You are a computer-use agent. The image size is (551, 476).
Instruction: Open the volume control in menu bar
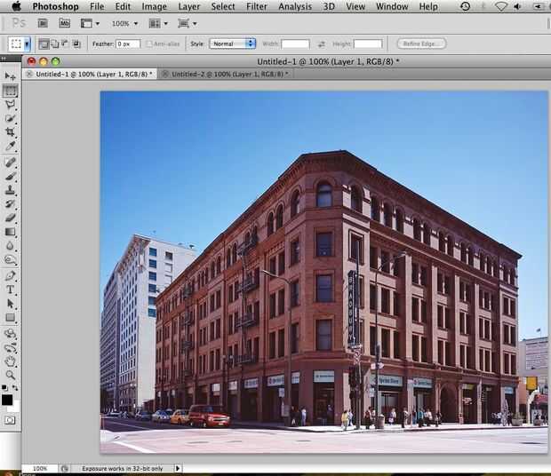pyautogui.click(x=517, y=6)
